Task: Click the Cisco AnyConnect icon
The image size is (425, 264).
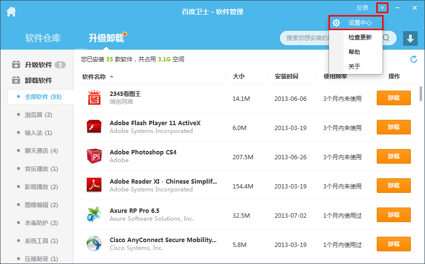Action: click(x=94, y=244)
